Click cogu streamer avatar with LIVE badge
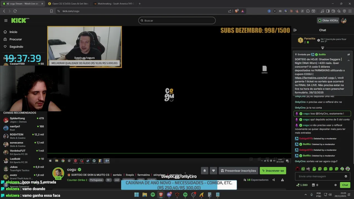Image resolution: width=354 pixels, height=199 pixels. pyautogui.click(x=58, y=173)
